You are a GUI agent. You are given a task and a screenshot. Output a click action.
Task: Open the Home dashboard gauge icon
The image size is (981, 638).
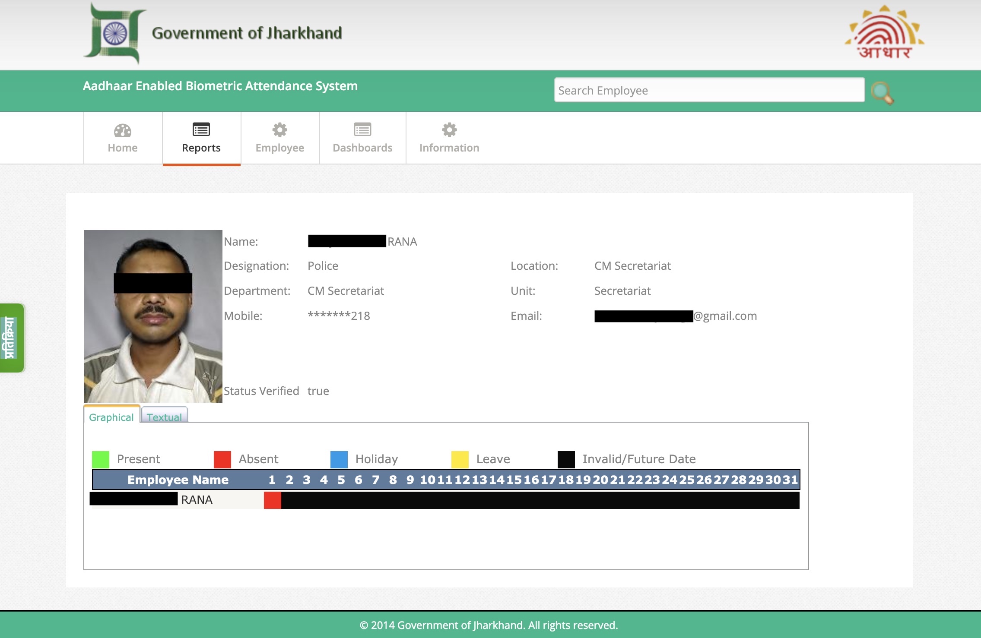click(123, 130)
